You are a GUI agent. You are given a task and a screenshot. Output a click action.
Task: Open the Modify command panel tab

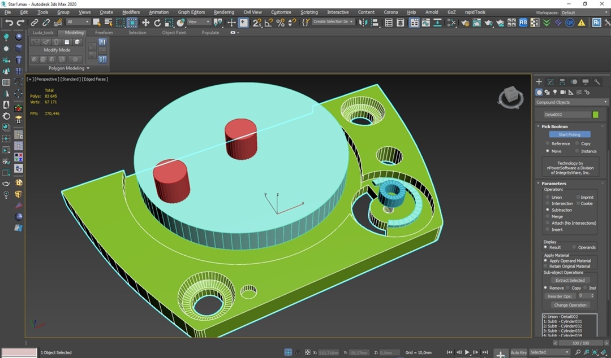[x=550, y=82]
